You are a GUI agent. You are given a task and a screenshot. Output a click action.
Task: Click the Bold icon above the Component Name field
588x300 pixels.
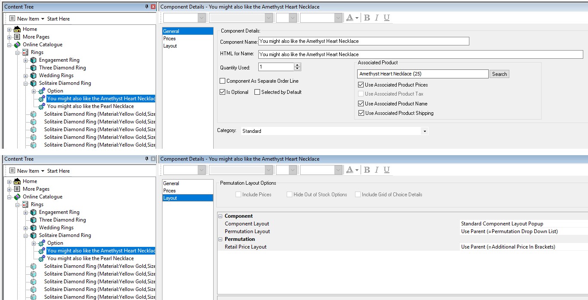[x=367, y=18]
